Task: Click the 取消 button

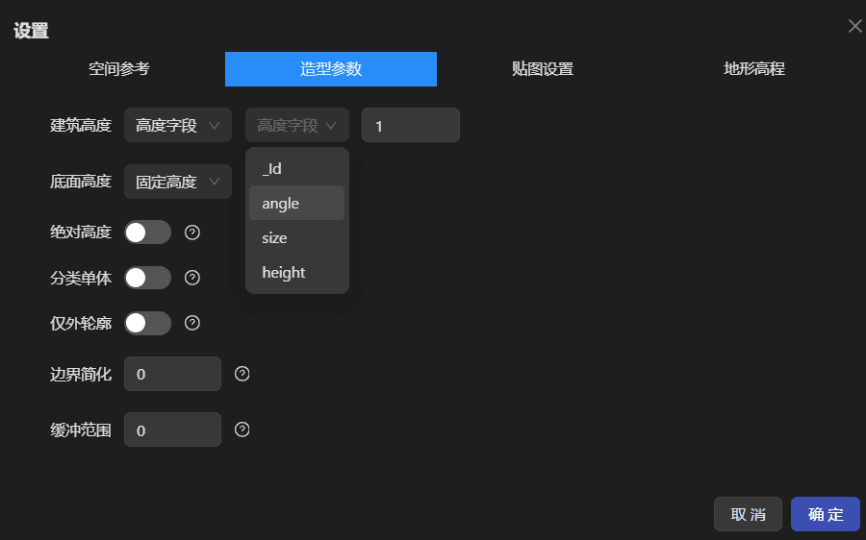Action: point(748,514)
